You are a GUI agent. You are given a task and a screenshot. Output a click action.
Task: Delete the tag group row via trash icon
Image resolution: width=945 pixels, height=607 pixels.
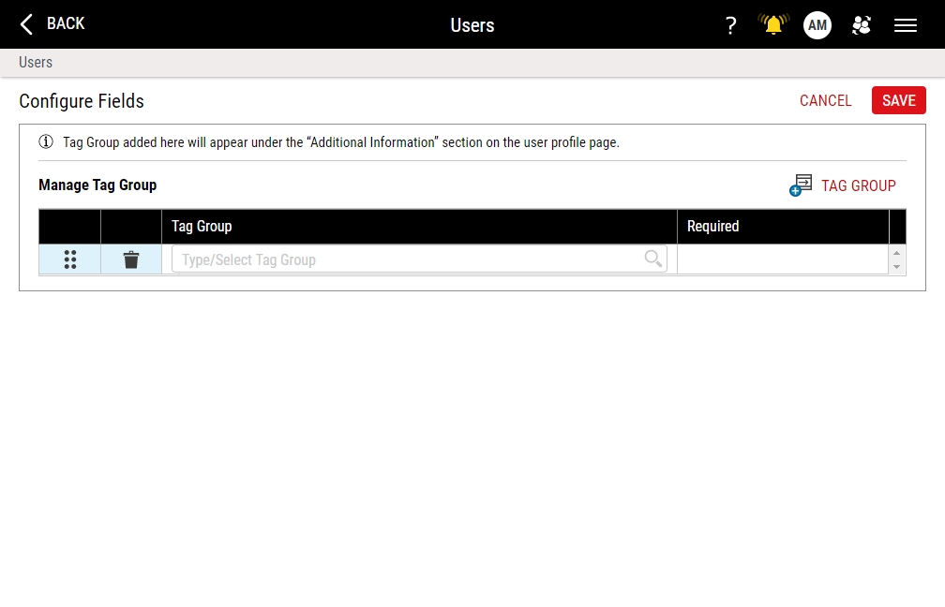(130, 259)
